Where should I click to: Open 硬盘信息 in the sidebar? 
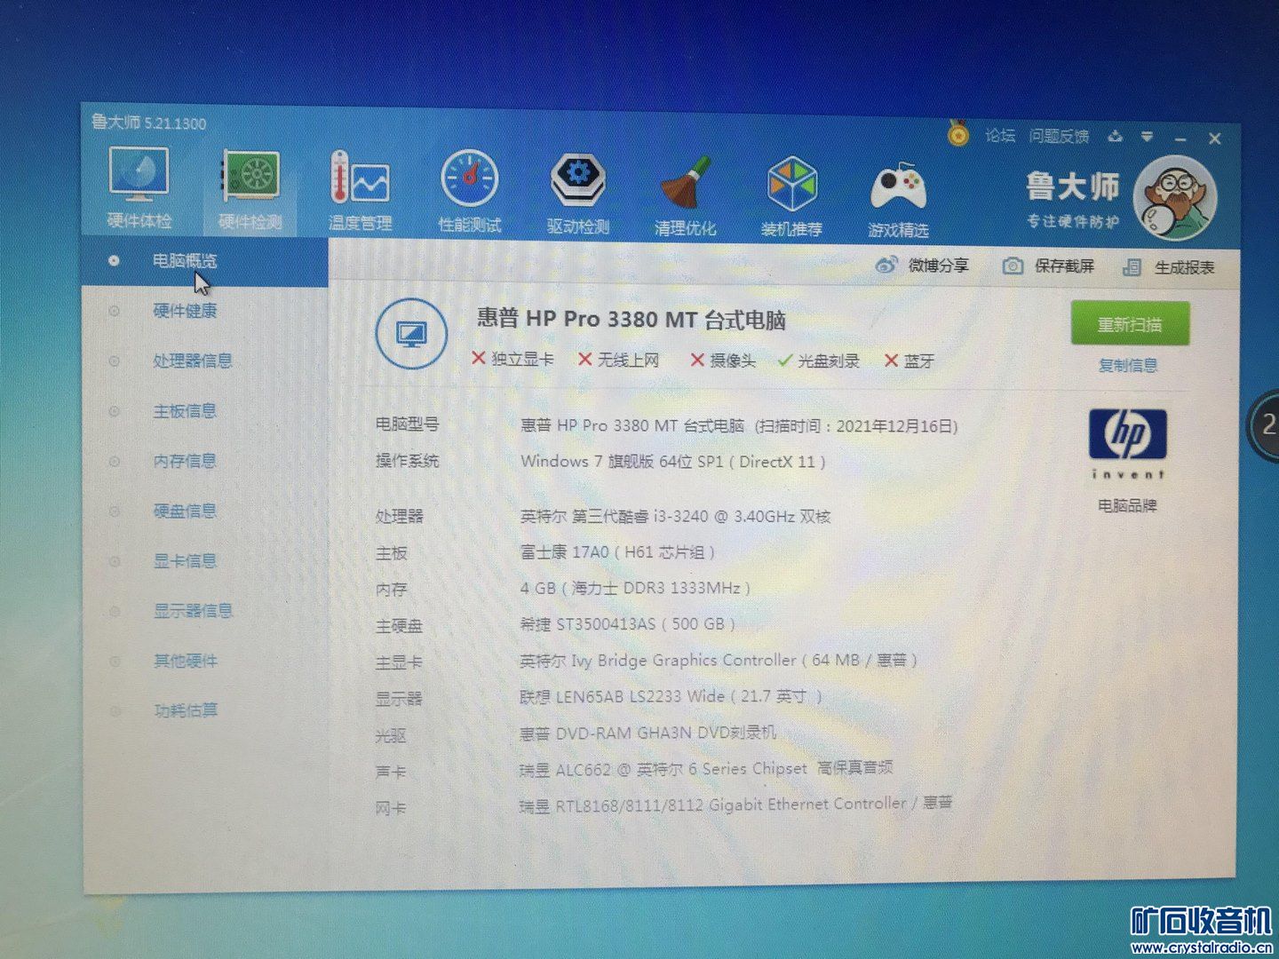point(185,511)
